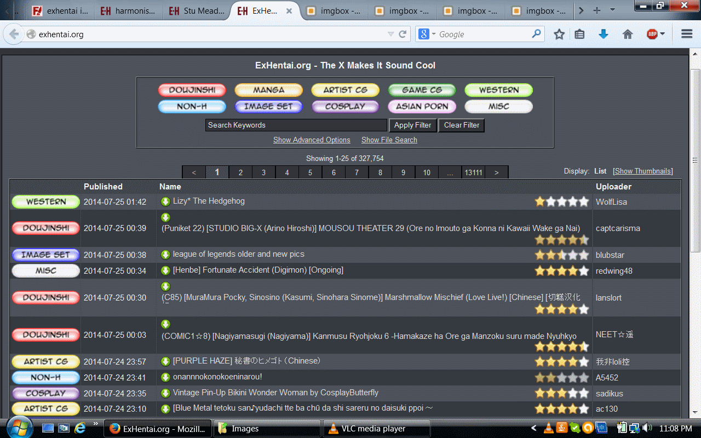Go to next page with the > button
The height and width of the screenshot is (438, 701).
[x=497, y=172]
